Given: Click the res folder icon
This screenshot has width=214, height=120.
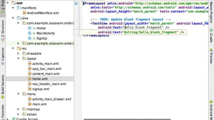Looking at the screenshot, I should pos(19,48).
